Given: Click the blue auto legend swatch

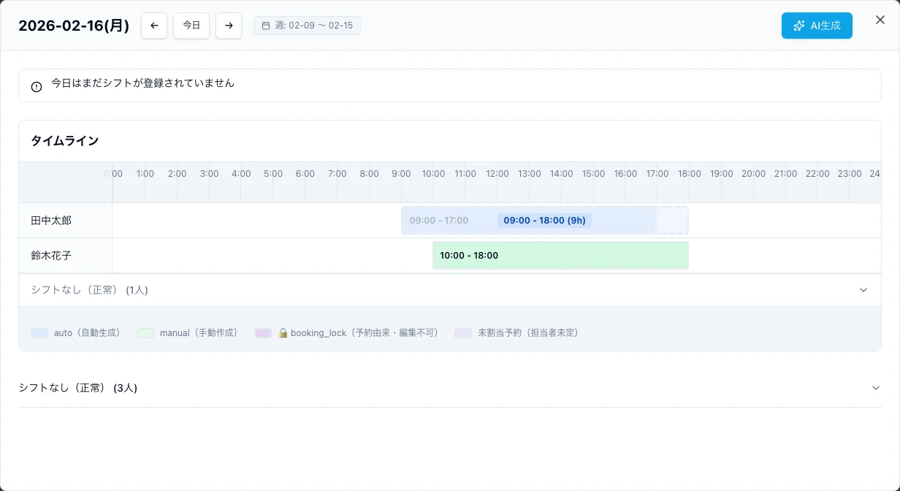Looking at the screenshot, I should [40, 332].
